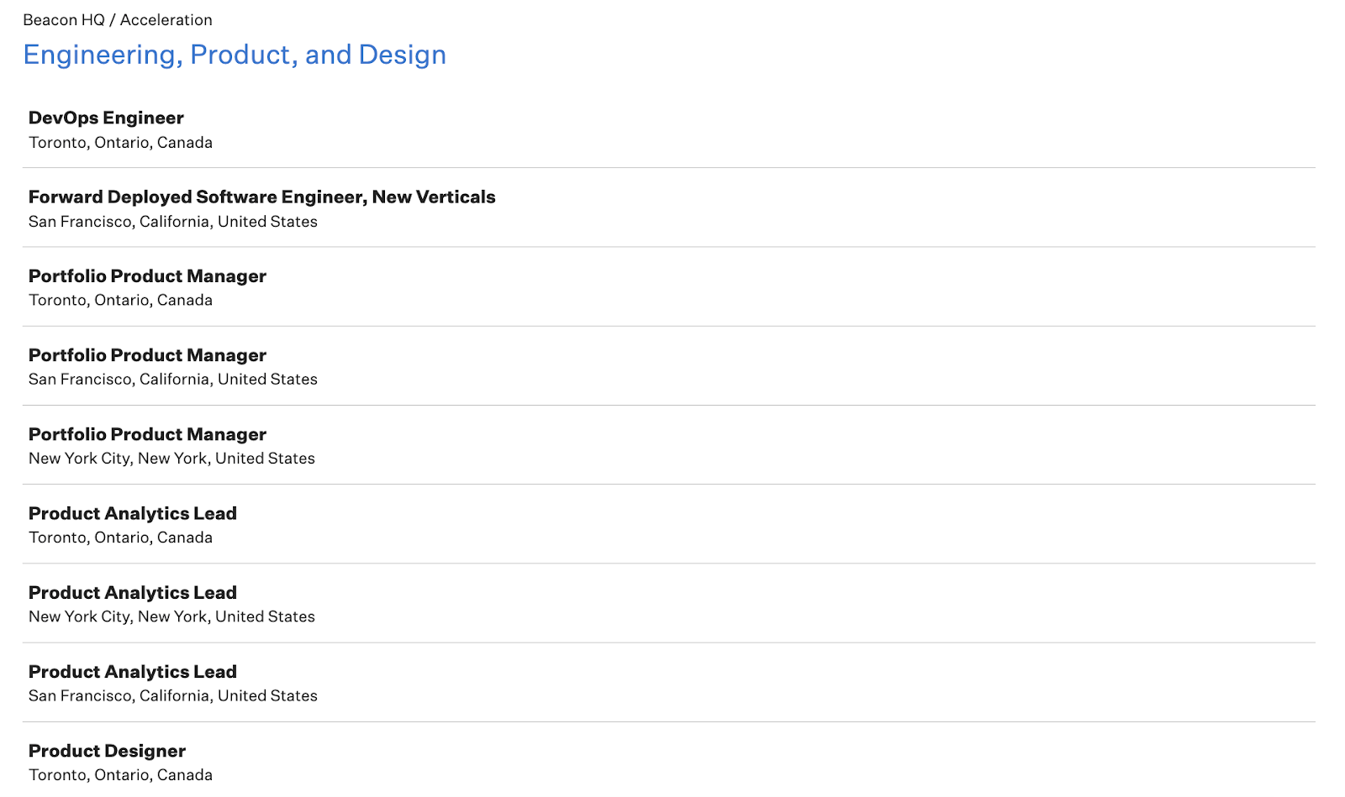This screenshot has height=797, width=1345.
Task: Open the Toronto Portfolio Product Manager job title
Action: (147, 276)
